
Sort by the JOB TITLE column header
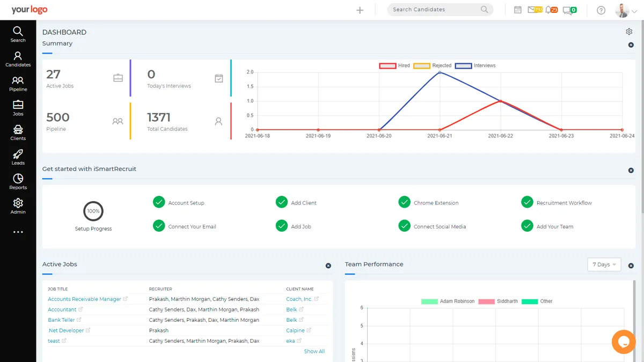point(58,289)
